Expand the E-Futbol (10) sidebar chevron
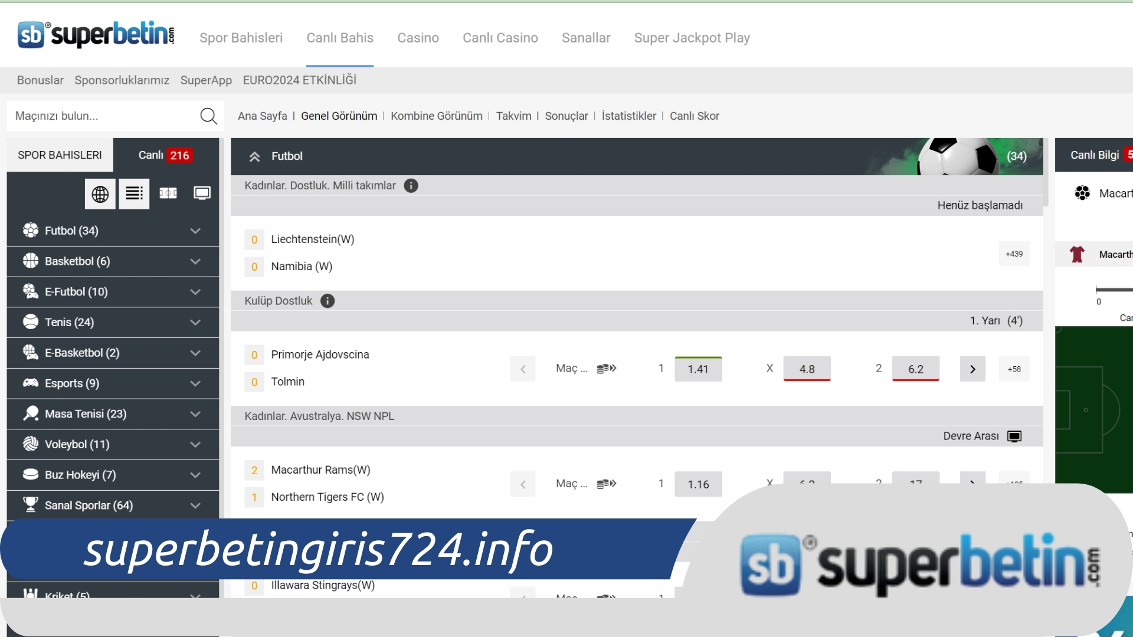The width and height of the screenshot is (1133, 637). click(x=195, y=292)
